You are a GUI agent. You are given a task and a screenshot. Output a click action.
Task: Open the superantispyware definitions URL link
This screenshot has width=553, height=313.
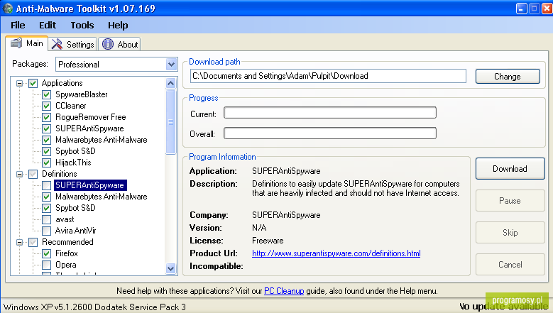click(x=336, y=253)
